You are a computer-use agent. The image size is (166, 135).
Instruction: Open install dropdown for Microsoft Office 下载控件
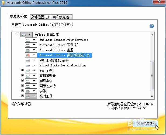pyautogui.click(x=31, y=45)
